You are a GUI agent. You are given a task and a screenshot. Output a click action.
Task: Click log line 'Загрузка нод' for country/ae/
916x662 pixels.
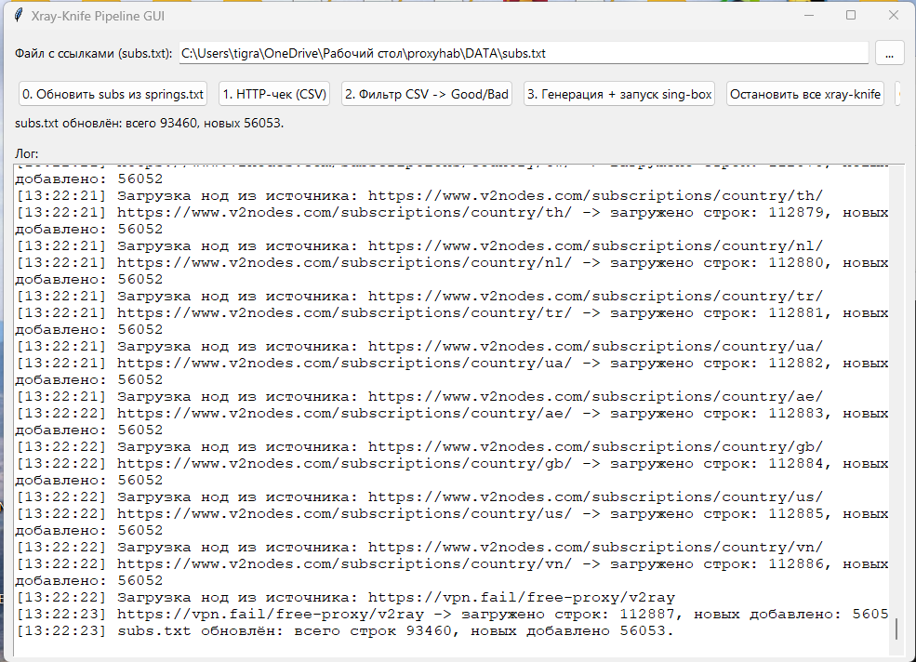tap(419, 397)
